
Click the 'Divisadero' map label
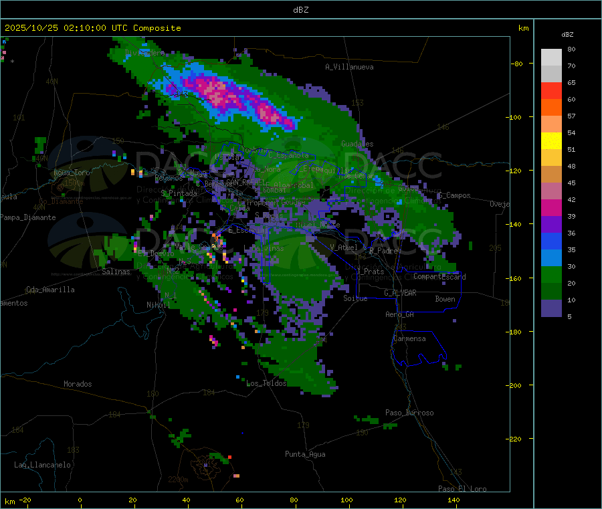click(145, 53)
